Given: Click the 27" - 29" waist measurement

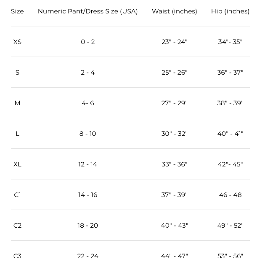Looking at the screenshot, I should pyautogui.click(x=175, y=103).
